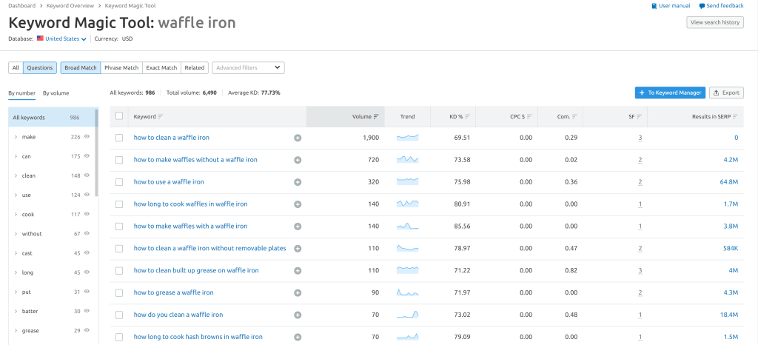Click the trend chart for 'how to grease a waffle iron'
Viewport: 758px width, 345px height.
(x=407, y=293)
